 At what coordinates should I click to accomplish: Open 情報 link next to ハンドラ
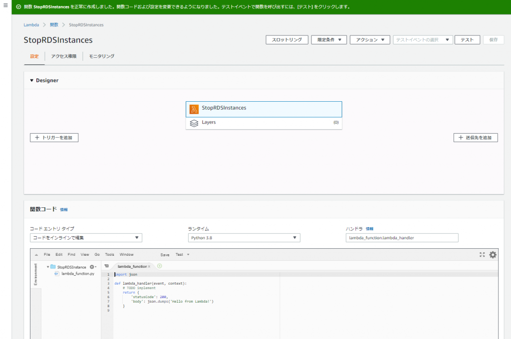pyautogui.click(x=370, y=229)
